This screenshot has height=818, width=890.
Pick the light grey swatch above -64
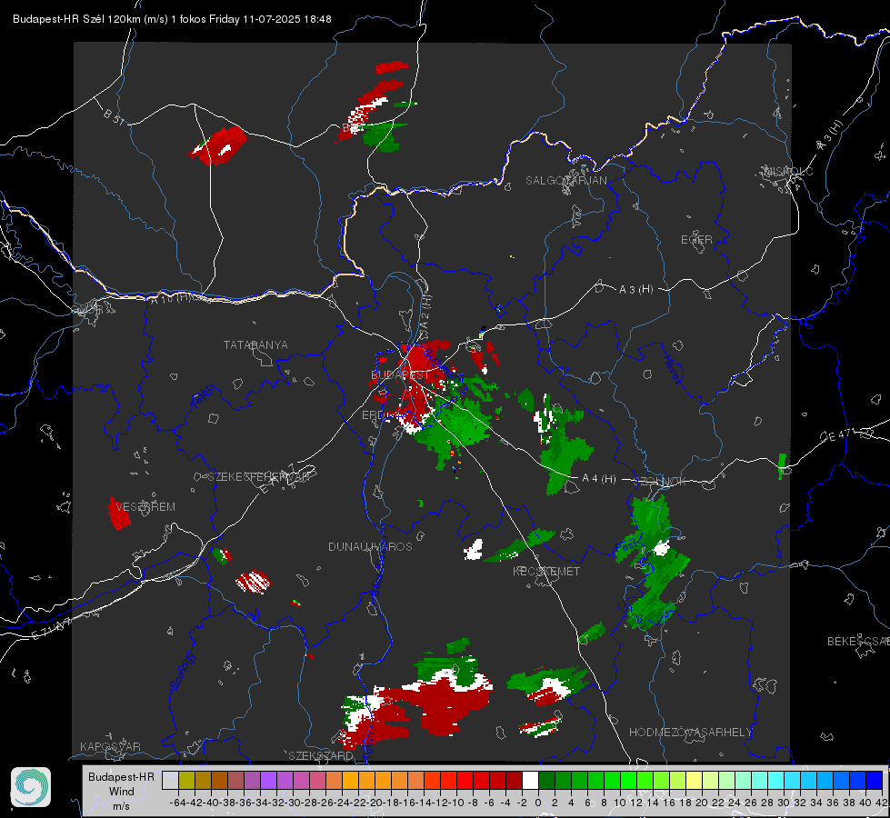click(x=170, y=780)
